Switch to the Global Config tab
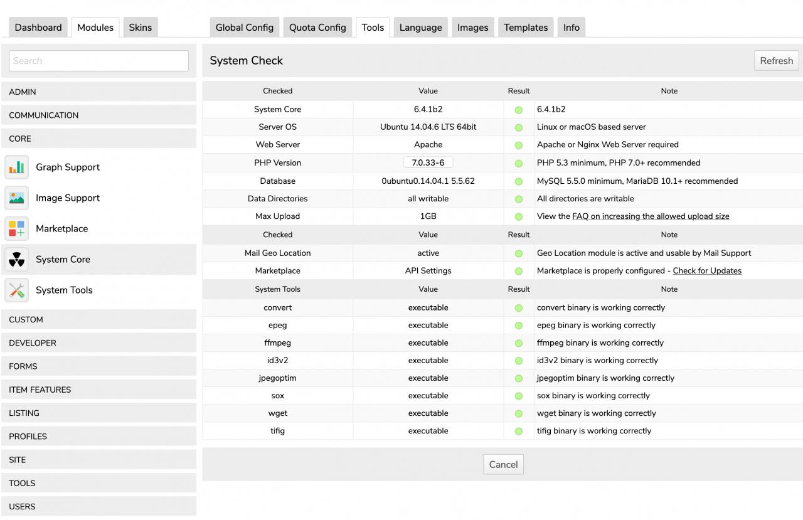The height and width of the screenshot is (520, 803). 245,28
